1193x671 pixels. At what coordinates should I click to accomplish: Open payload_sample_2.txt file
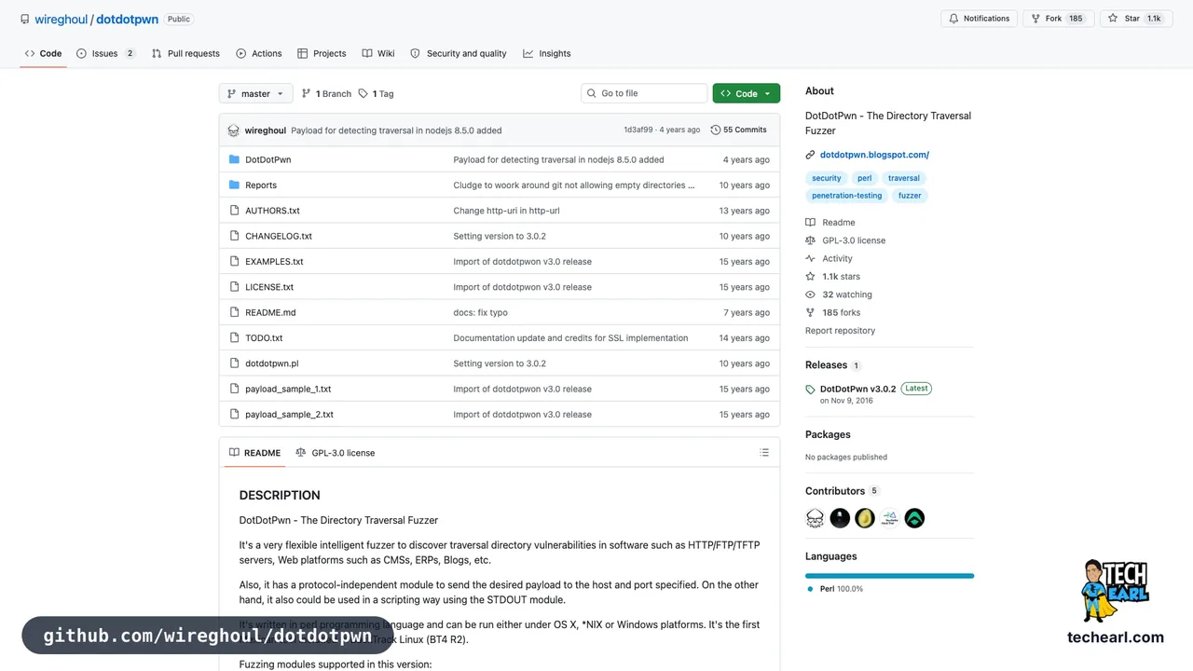(289, 415)
